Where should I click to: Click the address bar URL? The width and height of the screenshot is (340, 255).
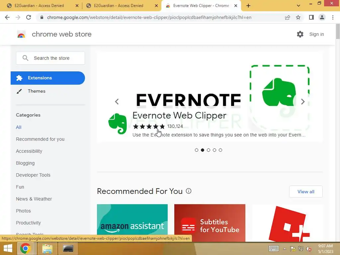[149, 17]
